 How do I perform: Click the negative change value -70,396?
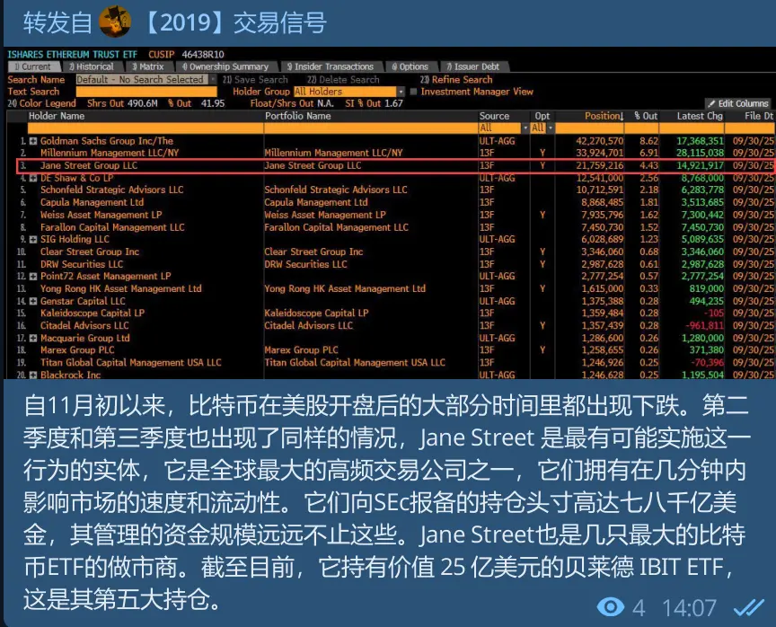point(707,363)
